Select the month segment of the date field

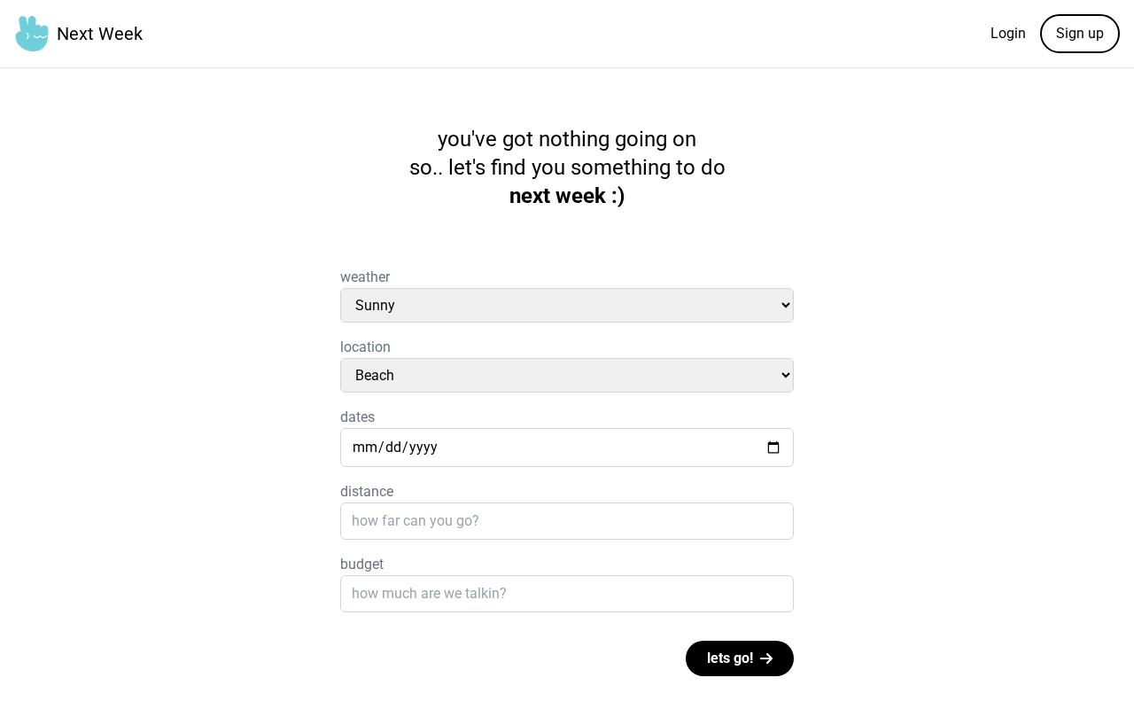(x=364, y=448)
